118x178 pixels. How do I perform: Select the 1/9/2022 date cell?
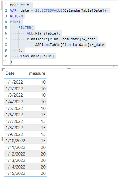point(14,134)
